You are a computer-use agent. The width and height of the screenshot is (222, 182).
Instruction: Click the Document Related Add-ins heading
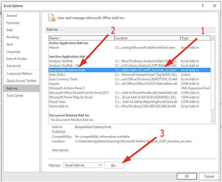click(69, 115)
